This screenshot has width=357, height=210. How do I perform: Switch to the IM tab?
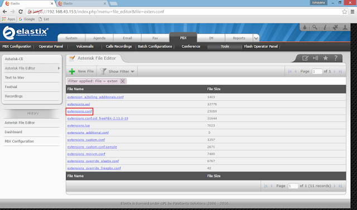click(211, 38)
